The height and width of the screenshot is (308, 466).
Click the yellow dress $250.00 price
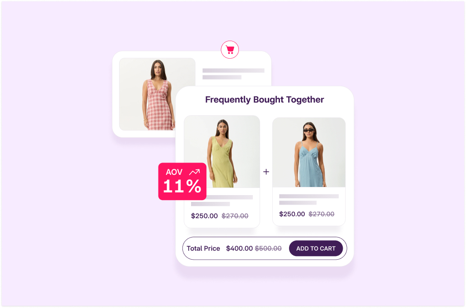[x=204, y=216]
